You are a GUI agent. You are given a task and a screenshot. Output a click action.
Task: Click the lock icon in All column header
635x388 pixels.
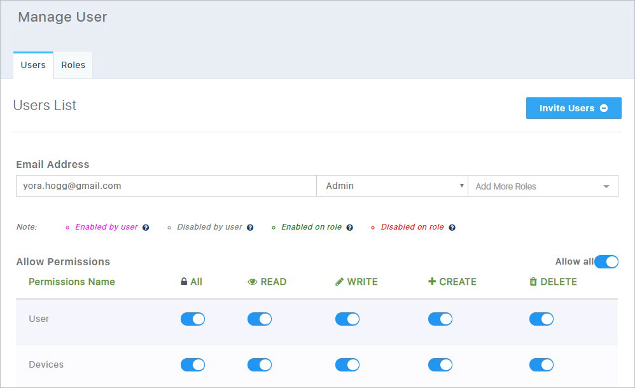coord(184,282)
